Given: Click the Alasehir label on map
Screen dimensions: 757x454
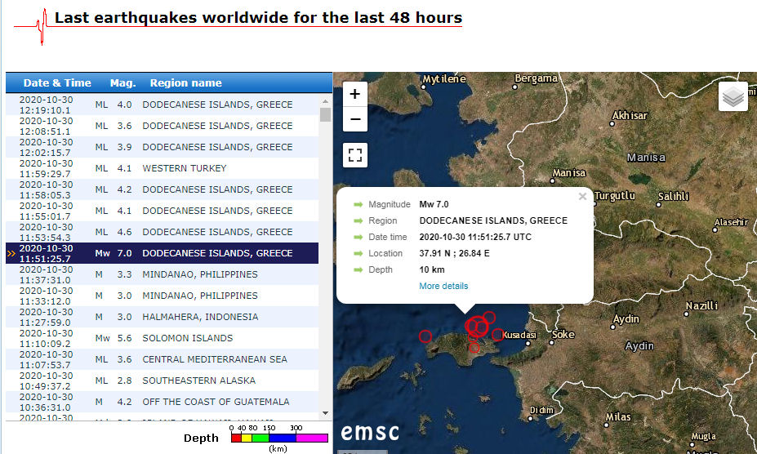Looking at the screenshot, I should 731,222.
